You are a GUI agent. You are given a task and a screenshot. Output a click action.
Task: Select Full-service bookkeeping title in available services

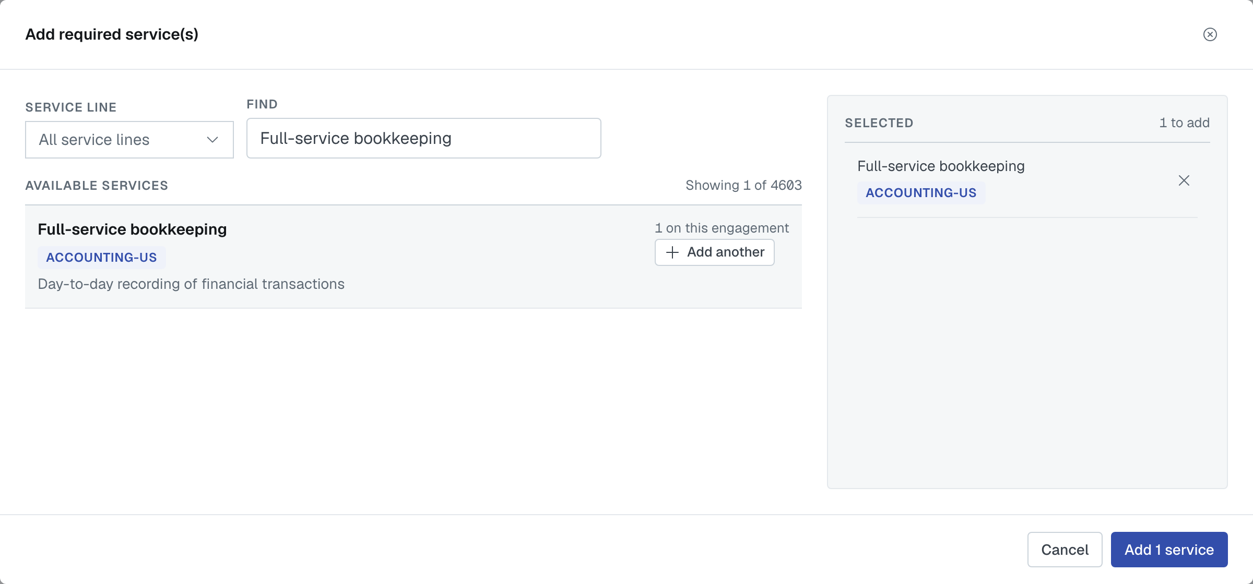(x=132, y=229)
